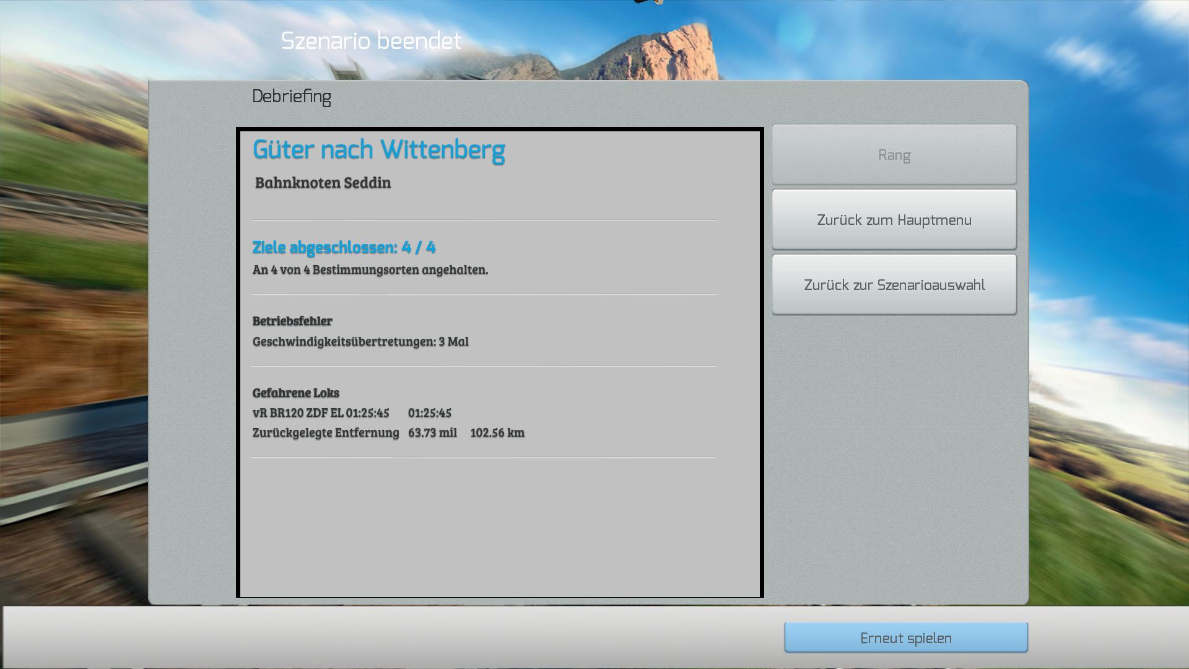Click the vR BR120 ZDF EL entry
This screenshot has width=1189, height=669.
coord(298,413)
